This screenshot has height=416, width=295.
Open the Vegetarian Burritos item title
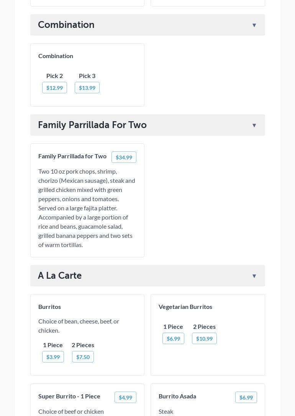185,307
